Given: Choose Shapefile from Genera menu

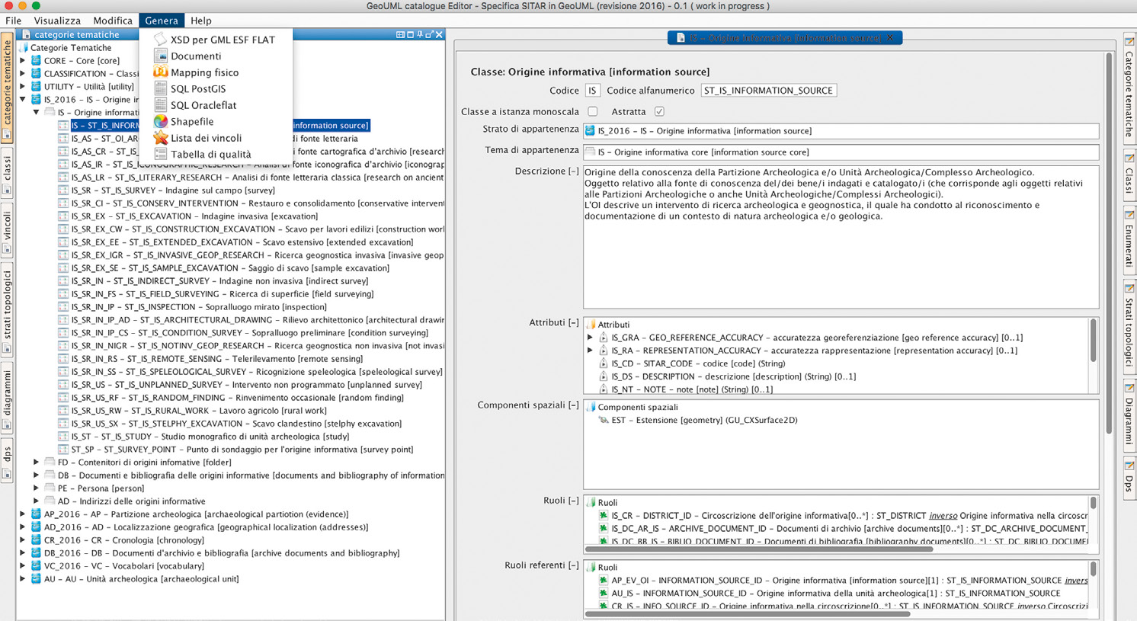Looking at the screenshot, I should 216,121.
